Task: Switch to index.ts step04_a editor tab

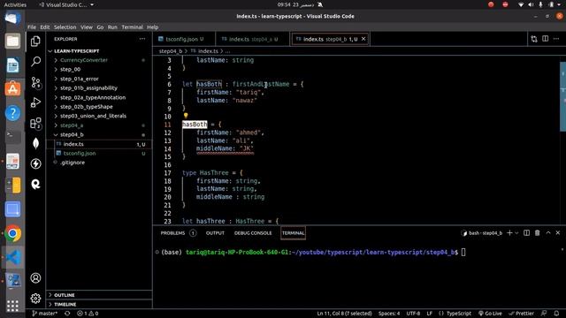Action: pos(252,39)
